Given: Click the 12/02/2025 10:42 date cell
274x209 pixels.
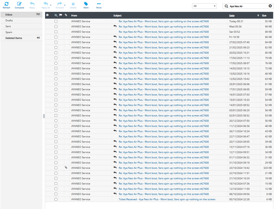Looking at the screenshot, I should click(239, 79).
